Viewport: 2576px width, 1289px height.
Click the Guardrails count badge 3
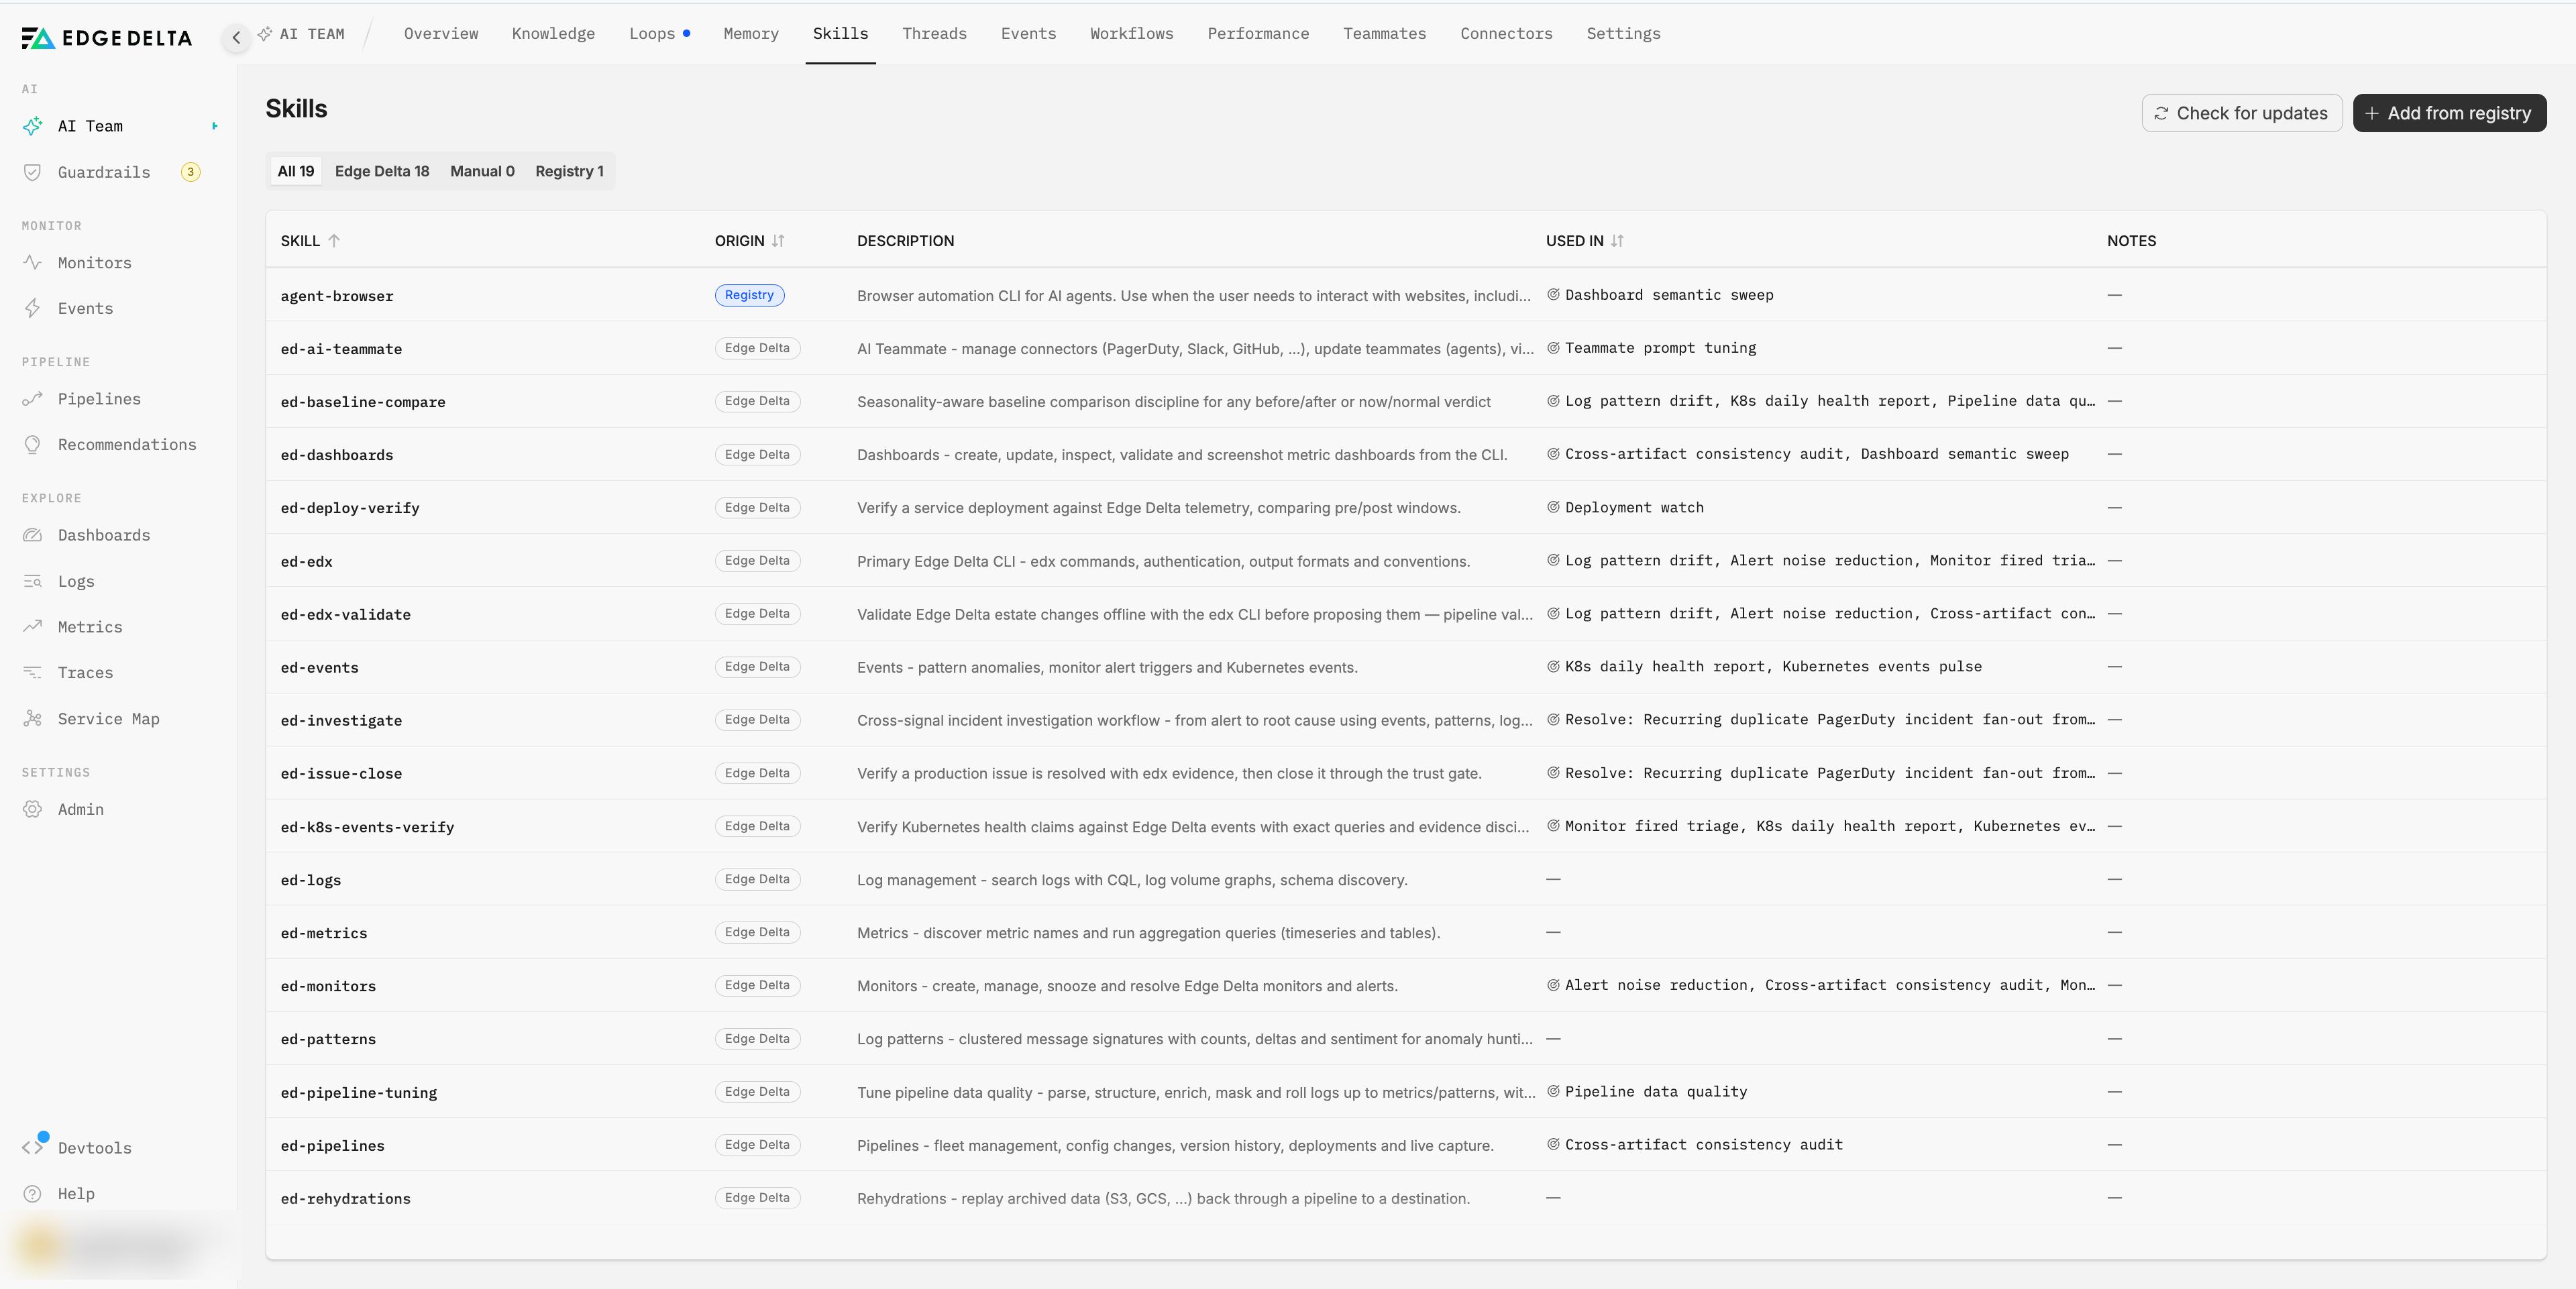coord(190,172)
